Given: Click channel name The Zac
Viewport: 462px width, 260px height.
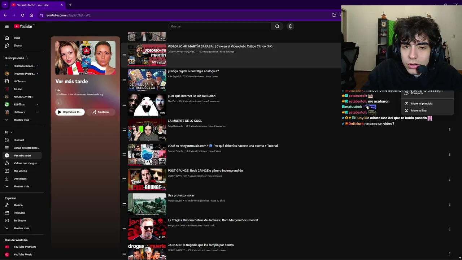Looking at the screenshot, I should [172, 101].
